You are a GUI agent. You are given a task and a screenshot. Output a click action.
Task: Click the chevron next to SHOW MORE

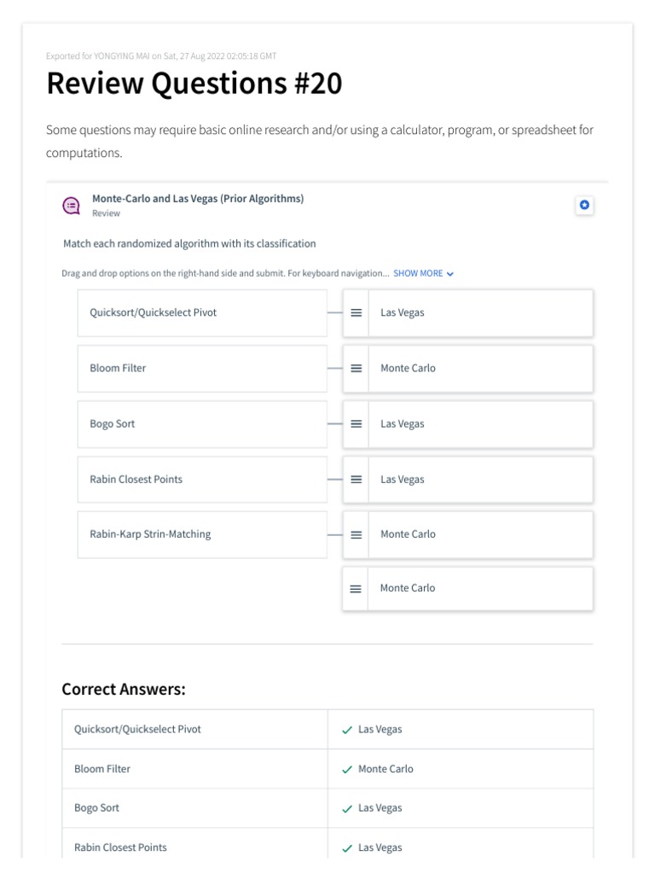[450, 274]
